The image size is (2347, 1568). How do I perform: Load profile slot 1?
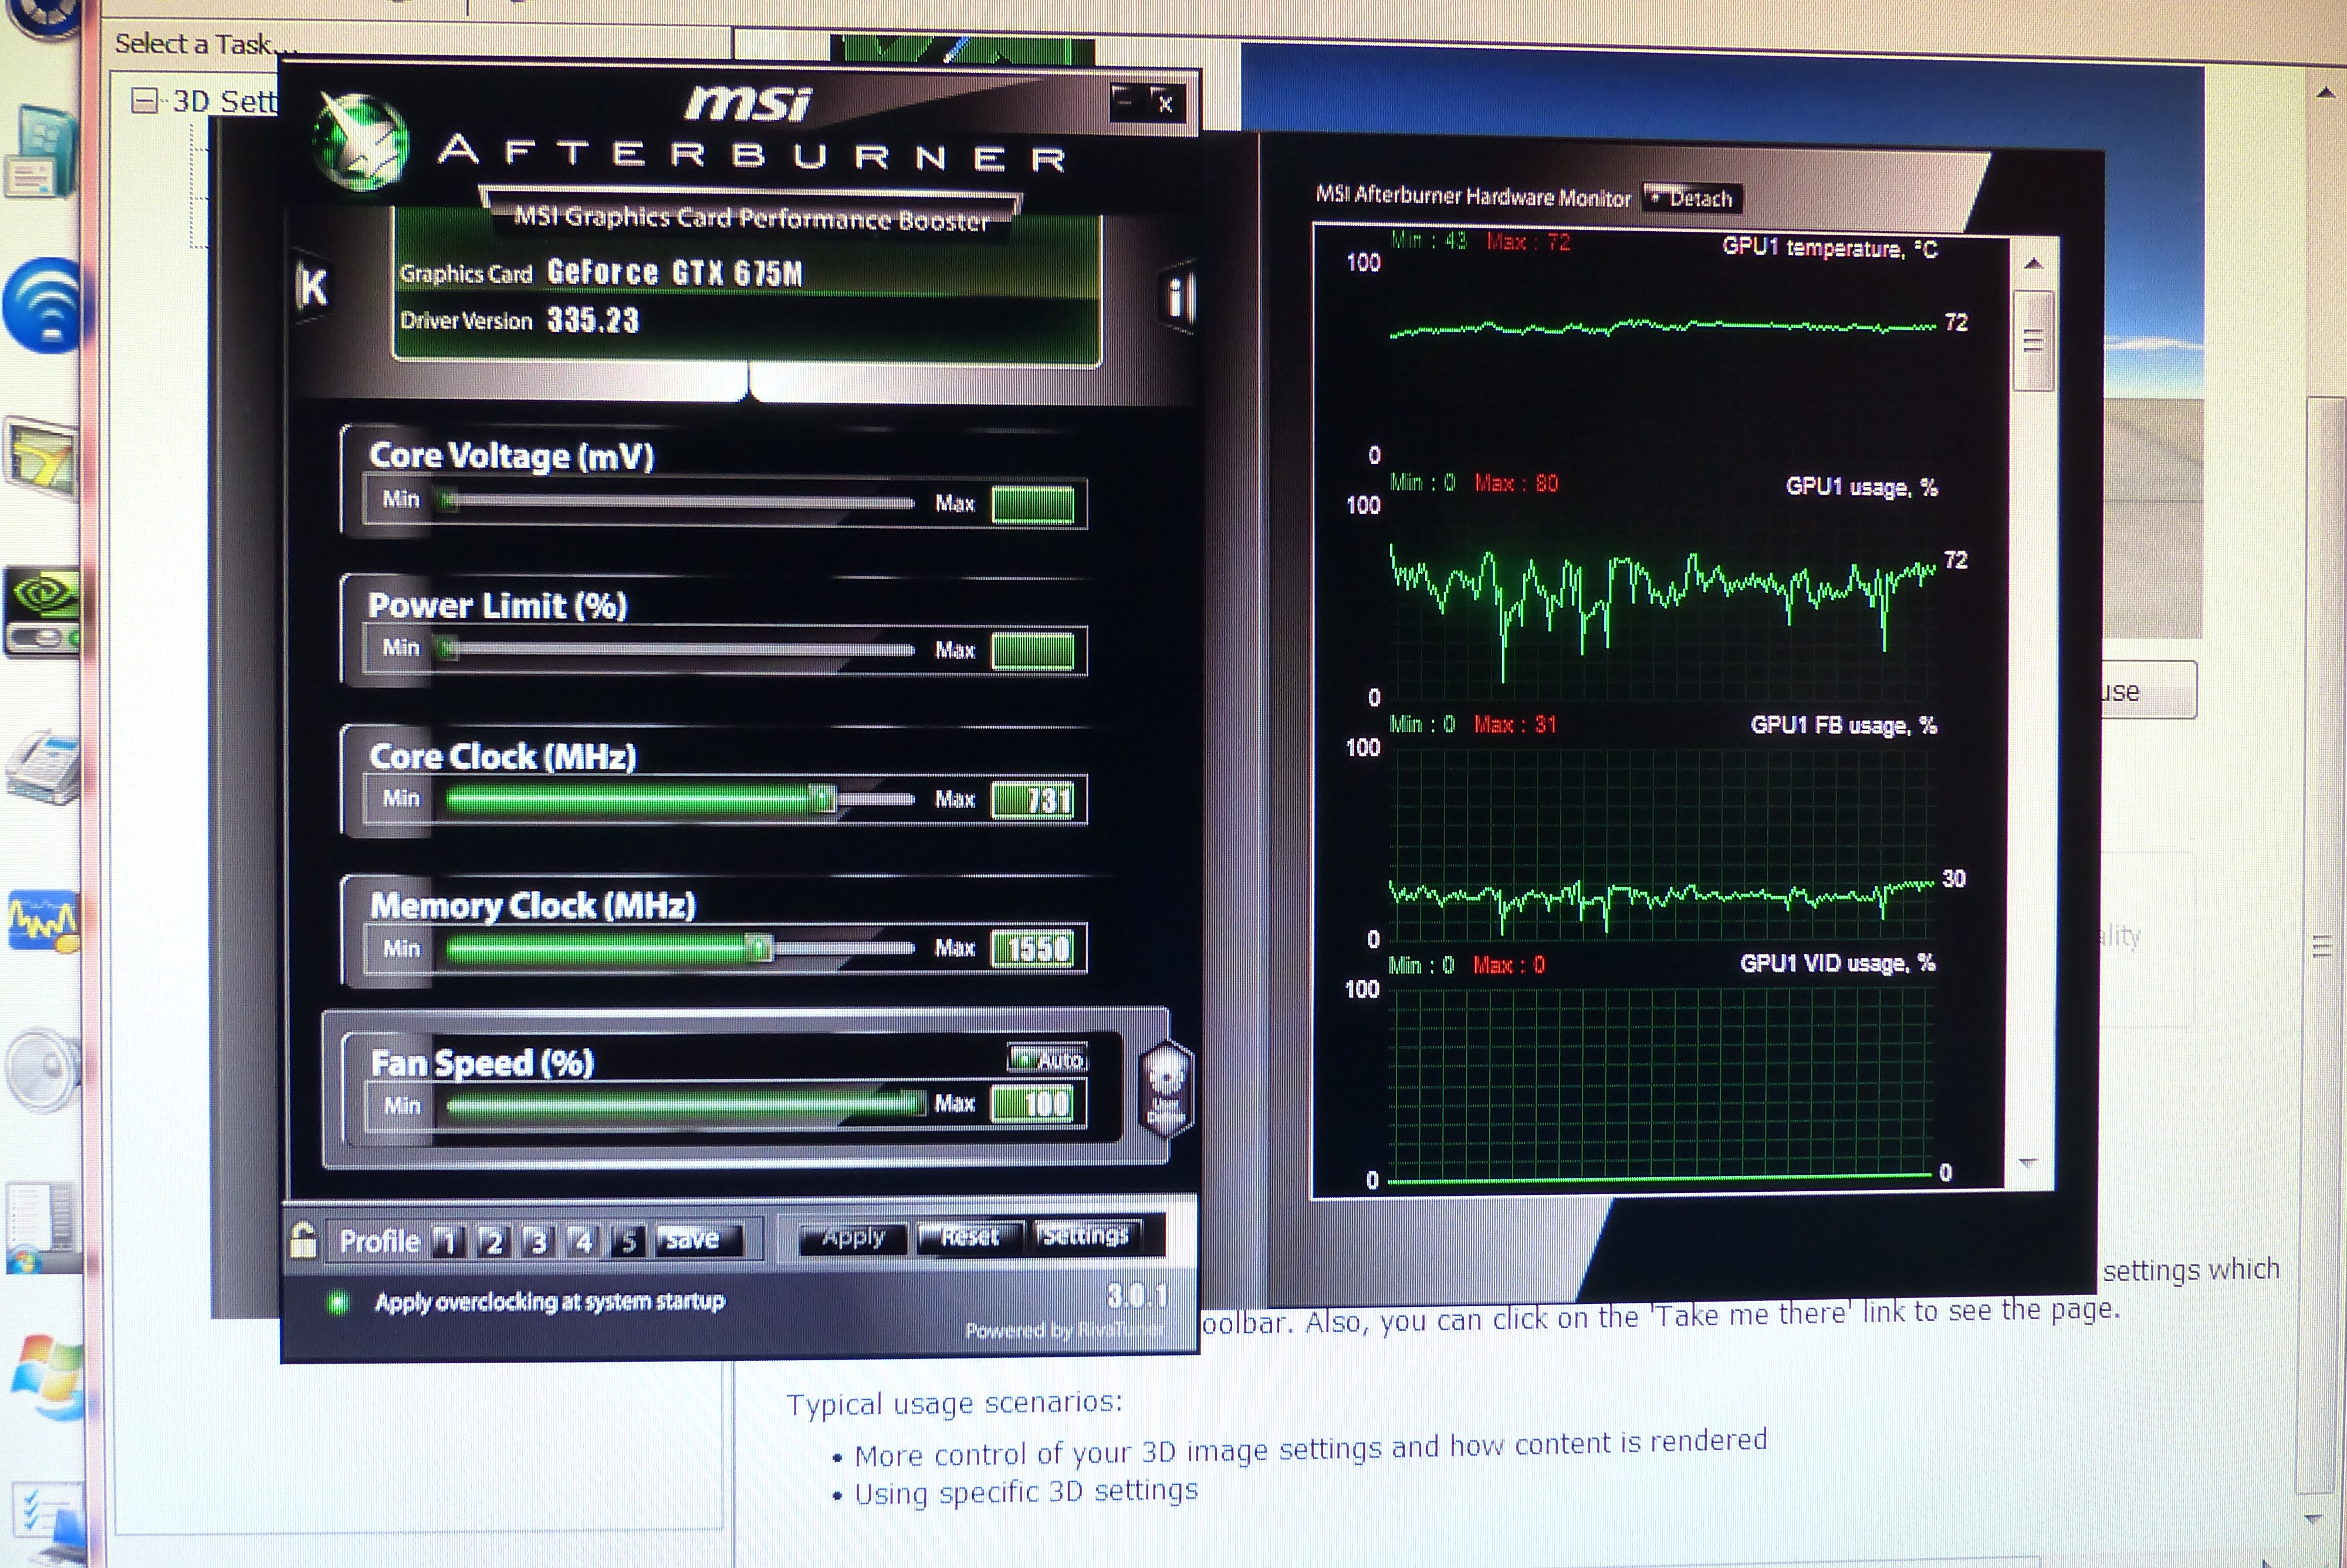pyautogui.click(x=448, y=1242)
